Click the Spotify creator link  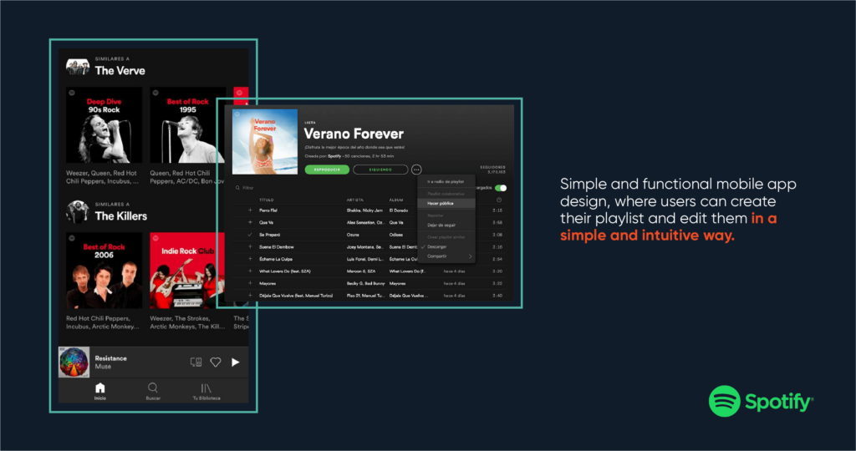point(334,156)
